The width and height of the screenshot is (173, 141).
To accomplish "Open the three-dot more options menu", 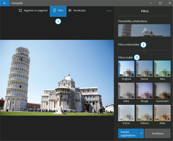I will pyautogui.click(x=109, y=11).
